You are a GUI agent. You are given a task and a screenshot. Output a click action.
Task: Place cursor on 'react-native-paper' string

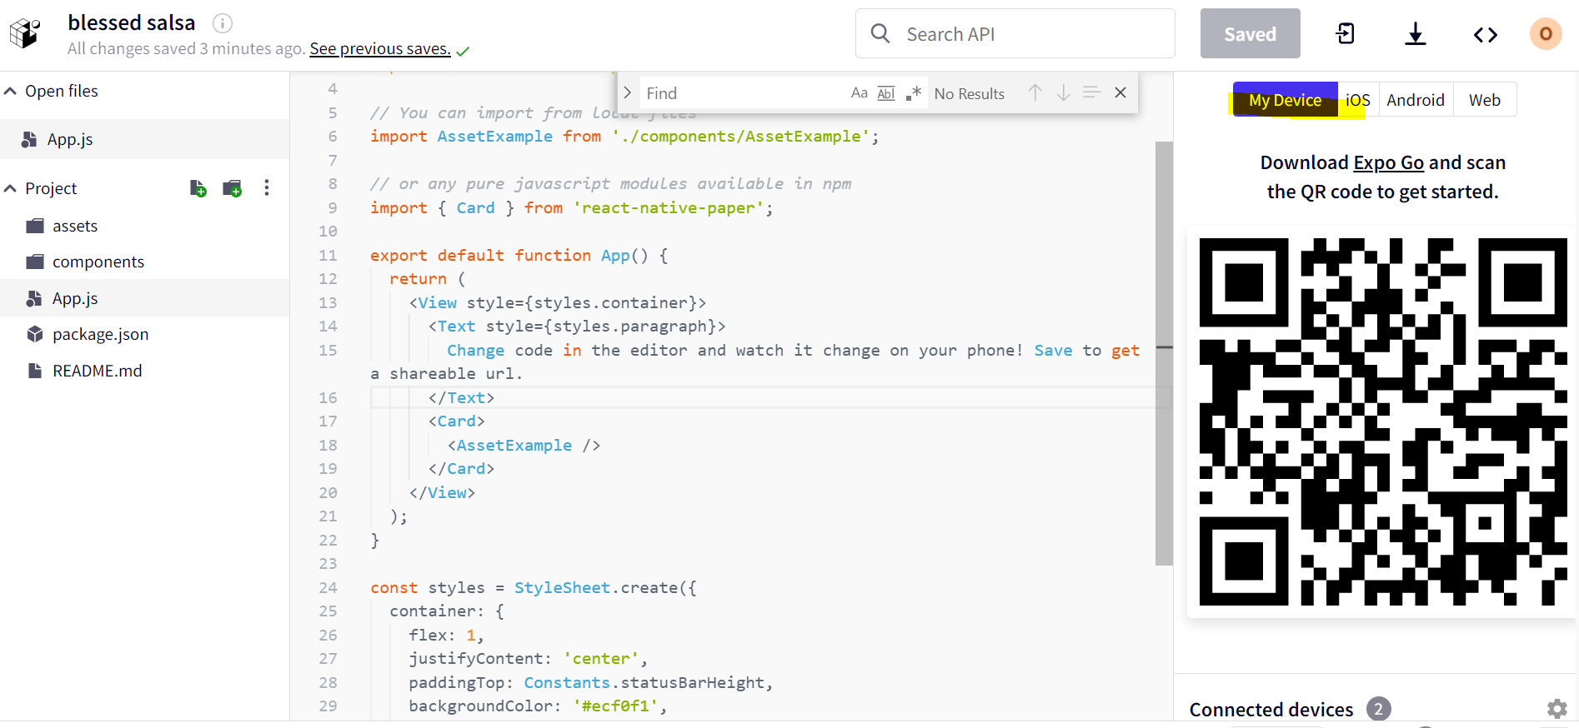[668, 208]
